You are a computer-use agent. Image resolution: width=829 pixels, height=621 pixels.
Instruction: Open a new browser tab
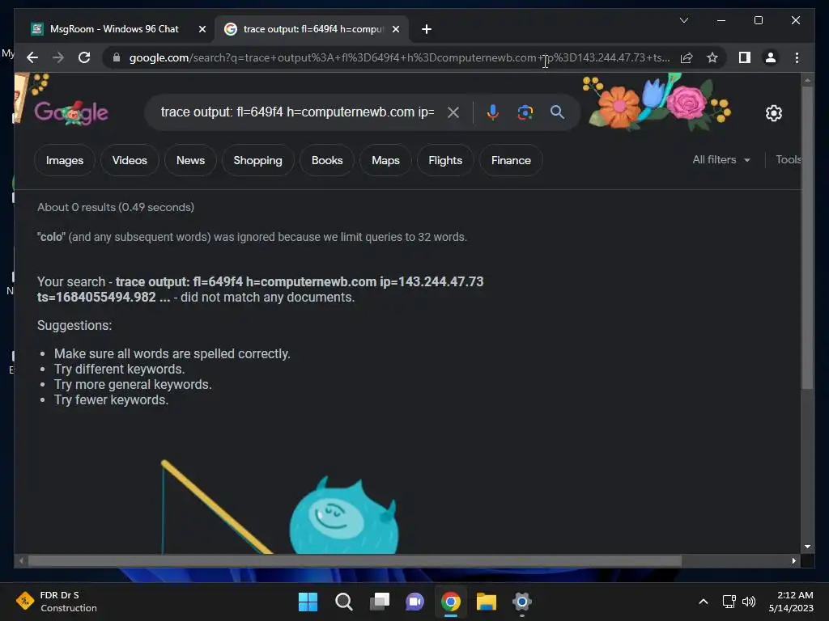coord(426,29)
